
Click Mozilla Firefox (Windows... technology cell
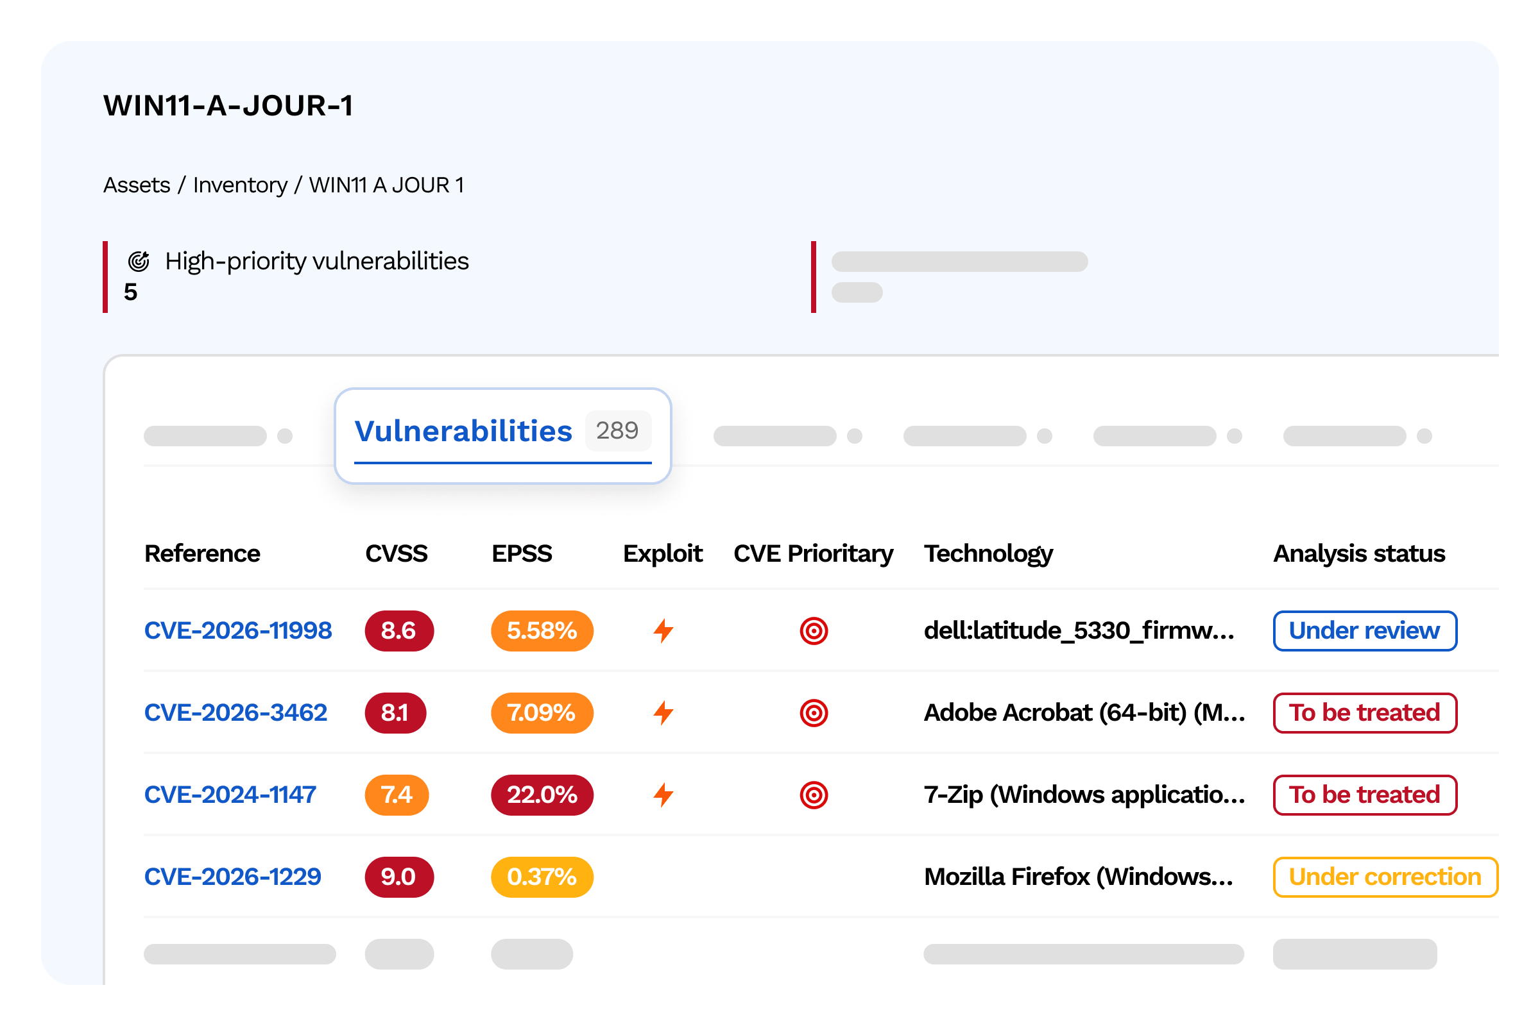coord(1079,877)
